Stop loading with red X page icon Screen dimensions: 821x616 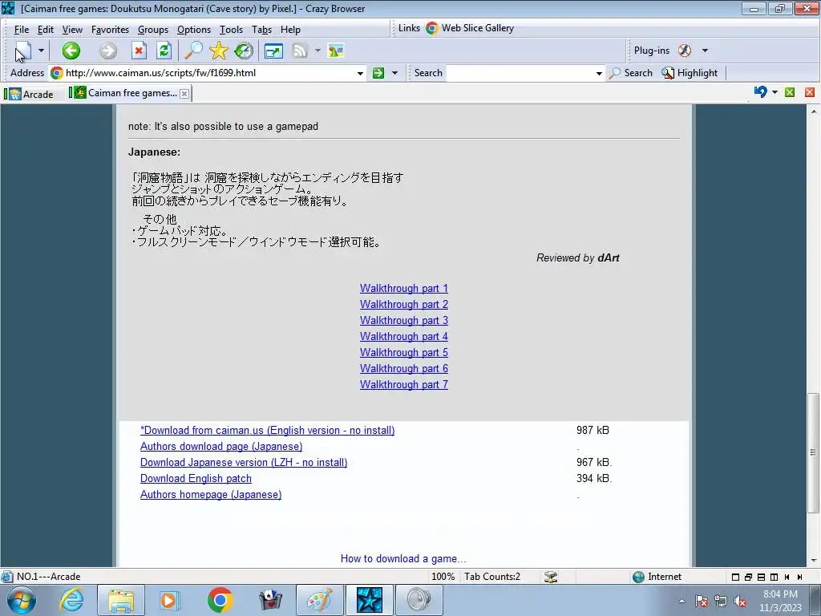coord(138,51)
